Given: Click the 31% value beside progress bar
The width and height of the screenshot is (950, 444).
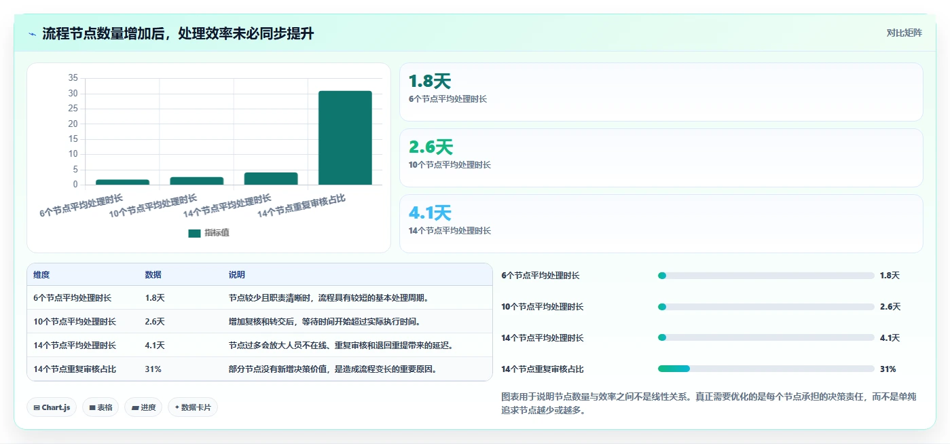Looking at the screenshot, I should (888, 369).
